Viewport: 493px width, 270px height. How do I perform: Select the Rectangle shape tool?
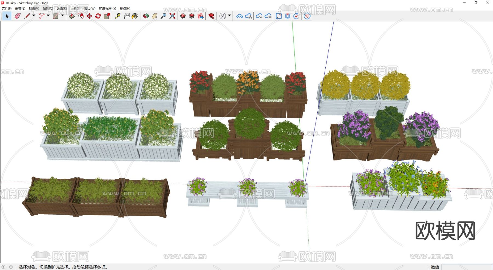click(x=56, y=16)
